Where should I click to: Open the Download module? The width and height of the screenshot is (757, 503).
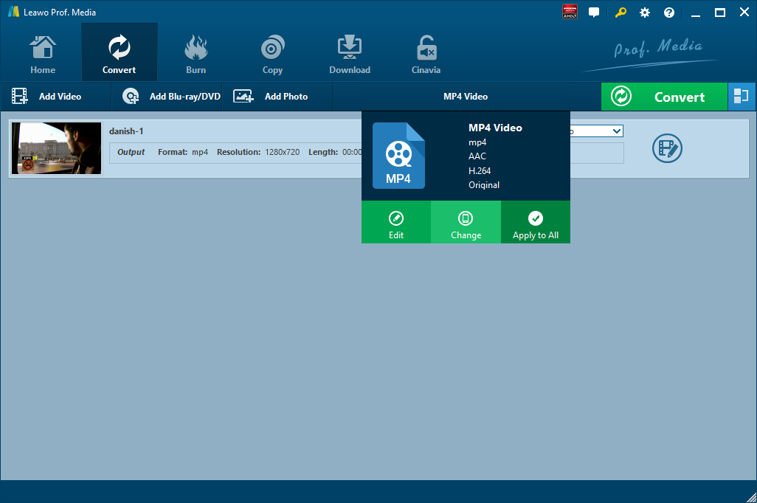point(349,53)
